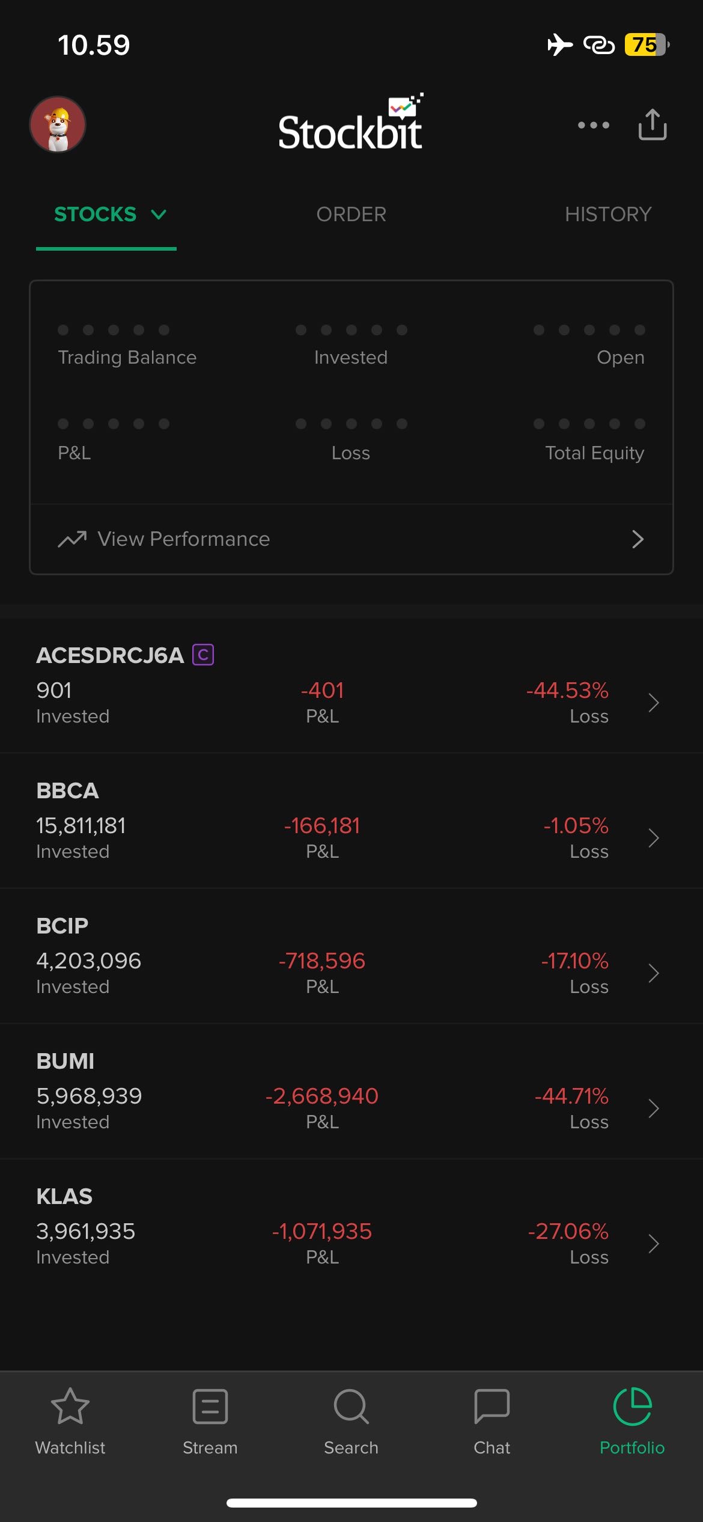
Task: Tap the share portfolio icon
Action: 653,124
